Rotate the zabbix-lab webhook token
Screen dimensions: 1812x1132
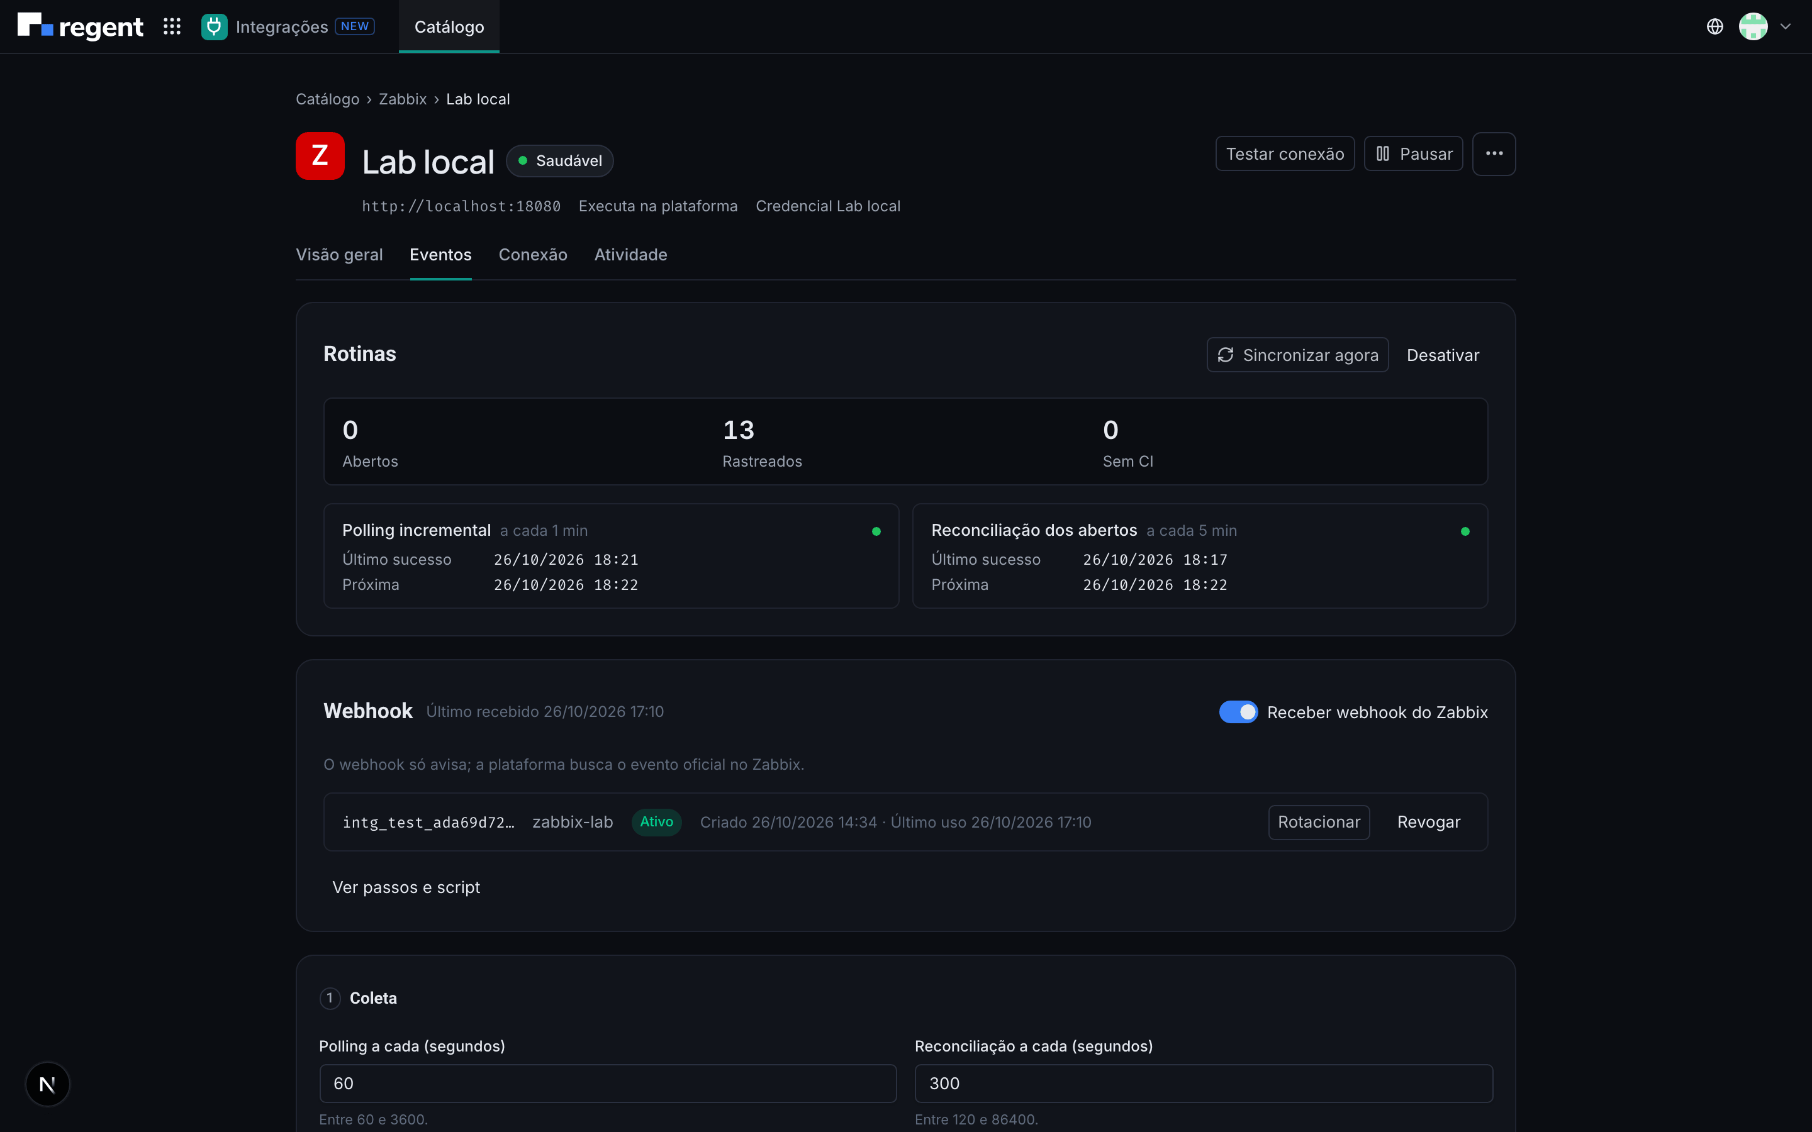[x=1319, y=822]
